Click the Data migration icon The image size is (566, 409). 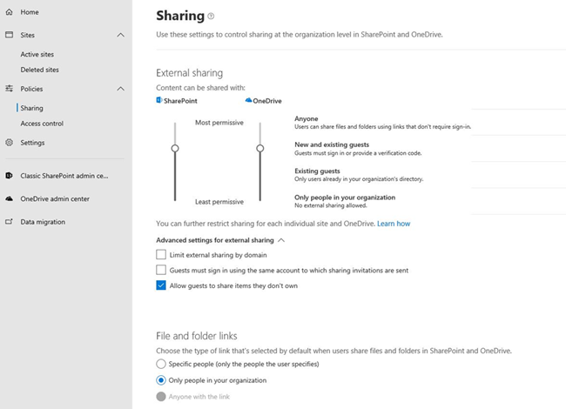coord(10,222)
